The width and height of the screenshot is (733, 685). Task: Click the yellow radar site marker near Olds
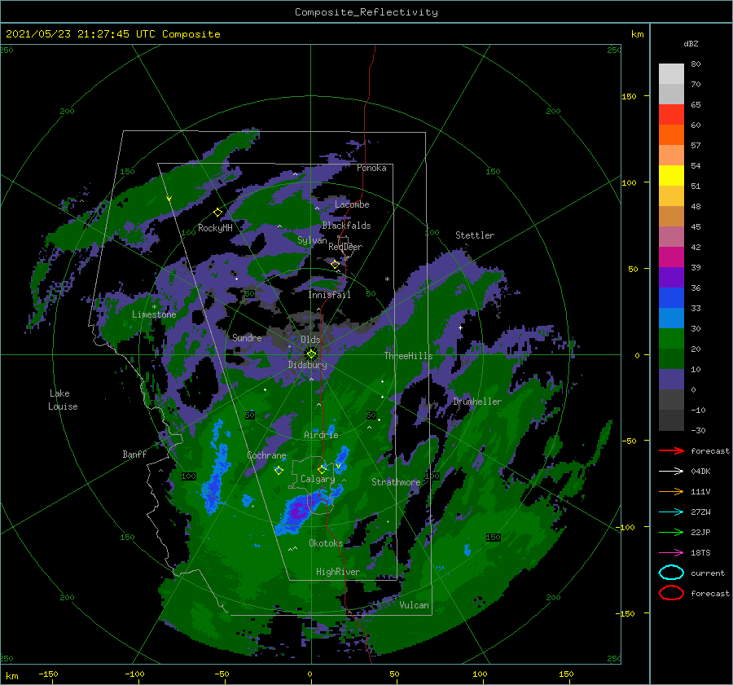pos(311,354)
